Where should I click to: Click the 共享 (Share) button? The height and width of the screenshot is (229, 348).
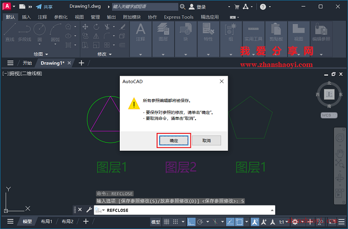(x=45, y=7)
